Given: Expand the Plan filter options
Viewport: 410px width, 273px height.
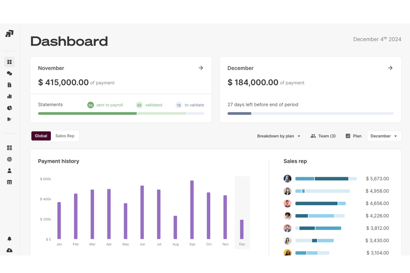Looking at the screenshot, I should click(x=353, y=136).
